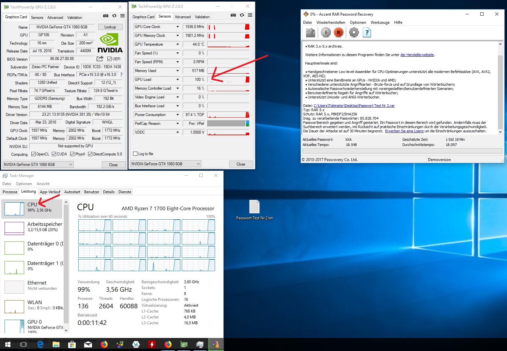This screenshot has height=351, width=507.
Task: Open GPU selector combo in Graphics Card window
Action: [x=38, y=165]
